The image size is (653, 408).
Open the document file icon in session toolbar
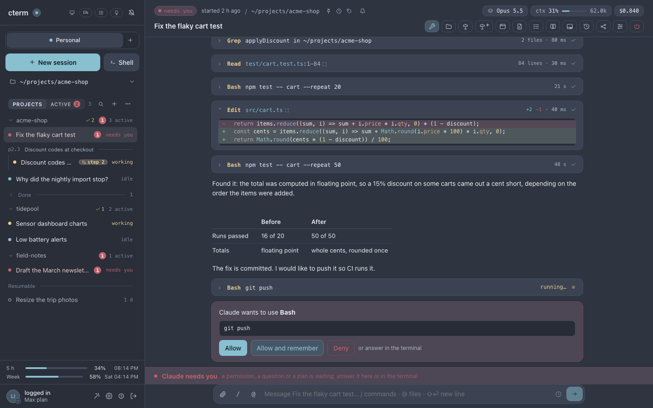coord(519,26)
